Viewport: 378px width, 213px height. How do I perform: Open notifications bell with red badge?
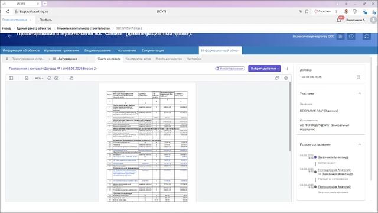(x=339, y=20)
